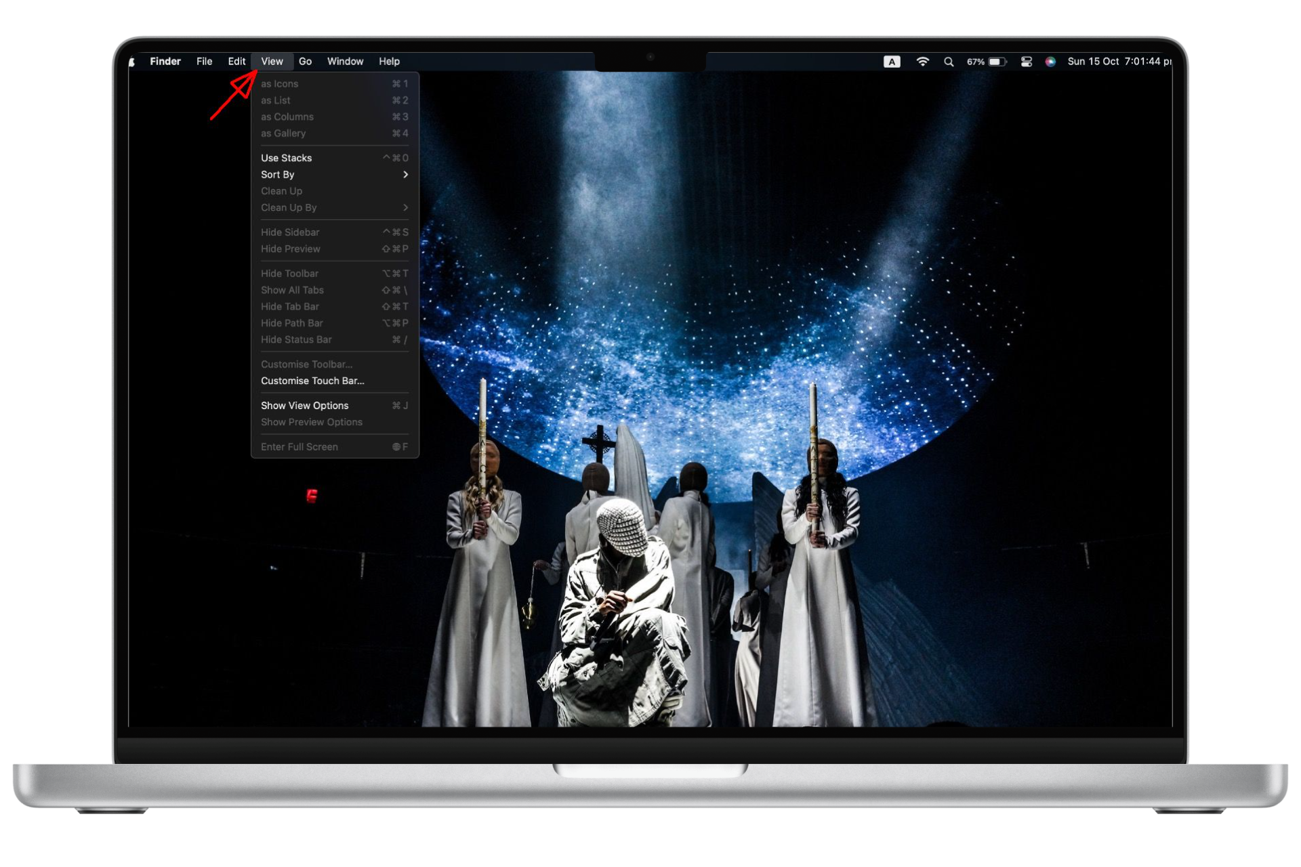
Task: Toggle Use Stacks option
Action: (x=287, y=158)
